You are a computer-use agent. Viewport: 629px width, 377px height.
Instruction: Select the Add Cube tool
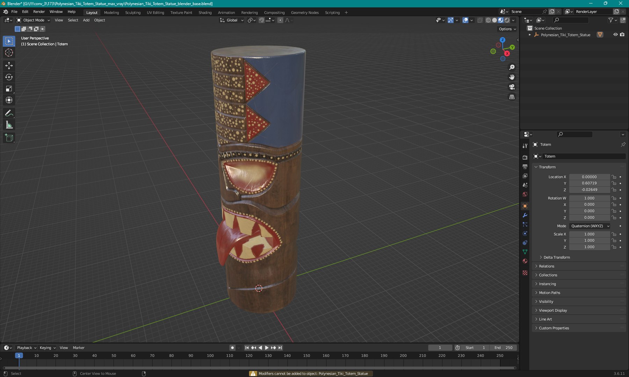tap(9, 138)
